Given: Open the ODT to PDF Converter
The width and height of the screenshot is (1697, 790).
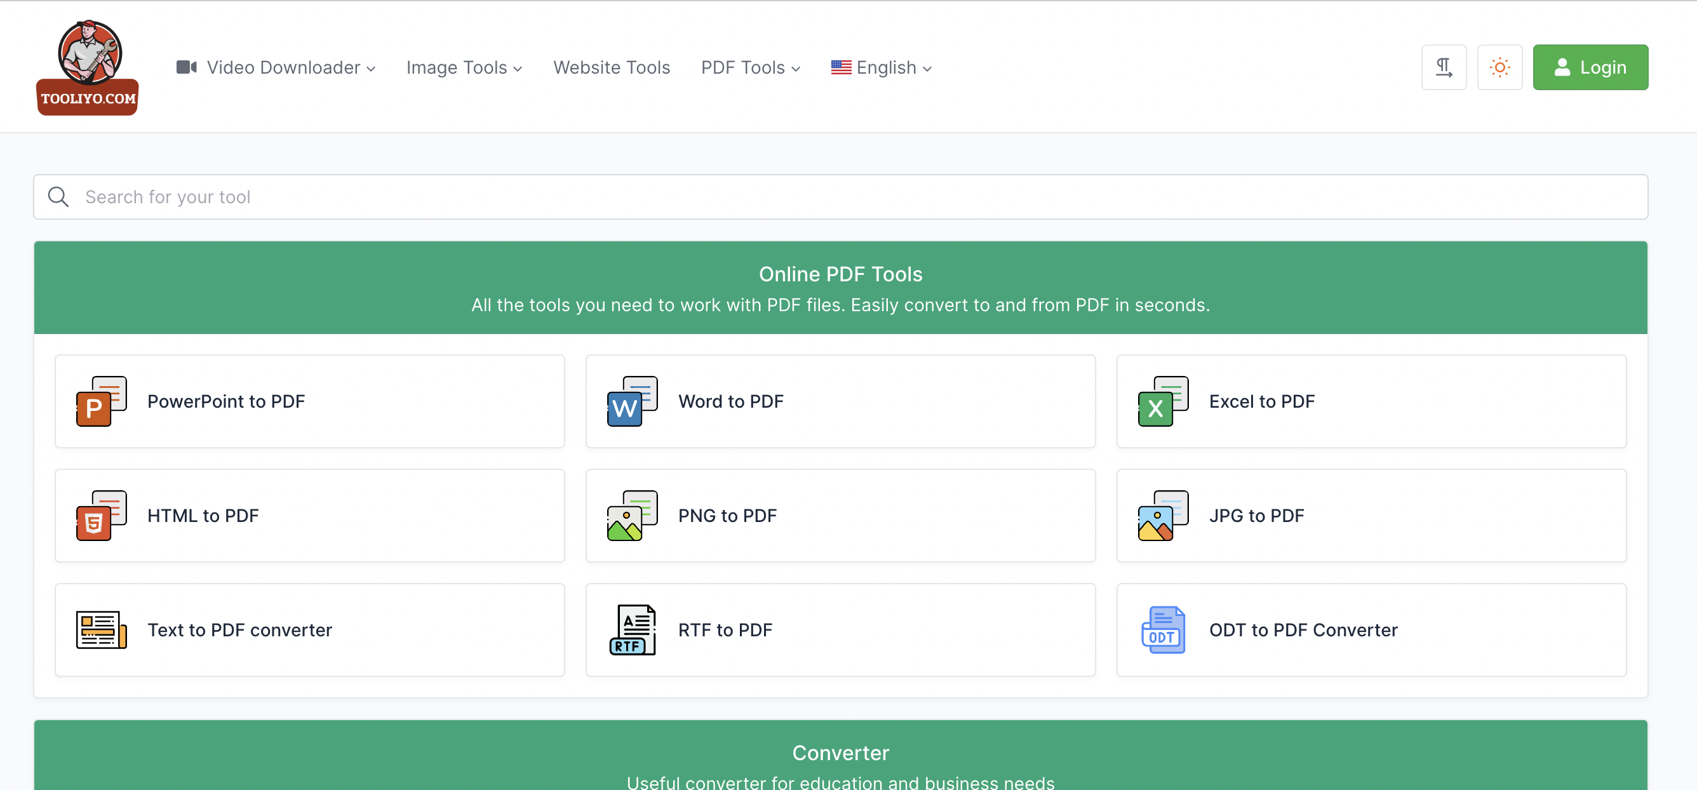Looking at the screenshot, I should pos(1372,630).
